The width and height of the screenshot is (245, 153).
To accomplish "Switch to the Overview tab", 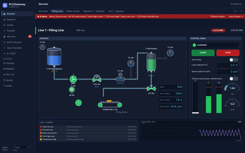I will click(43, 11).
